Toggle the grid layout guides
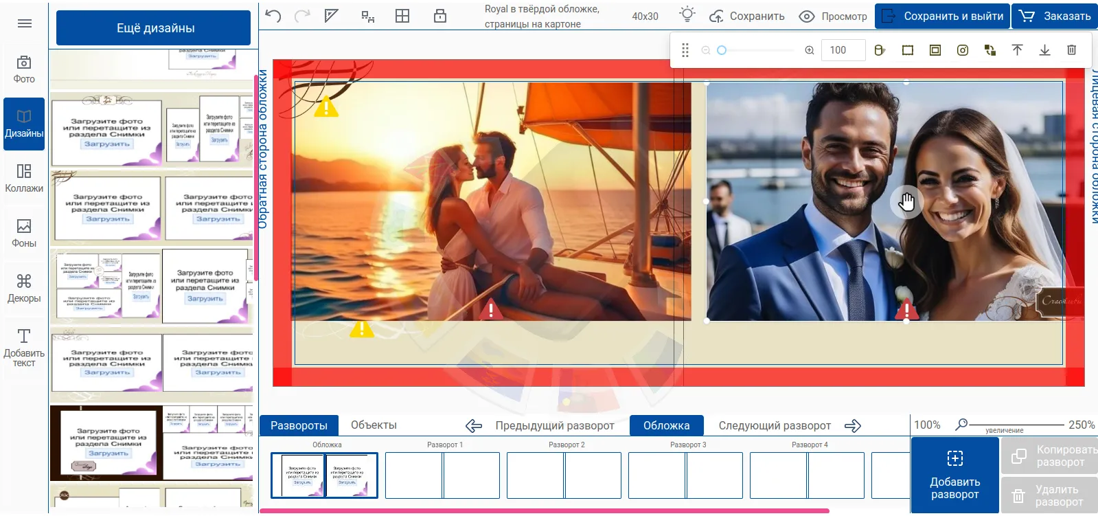 (x=402, y=16)
